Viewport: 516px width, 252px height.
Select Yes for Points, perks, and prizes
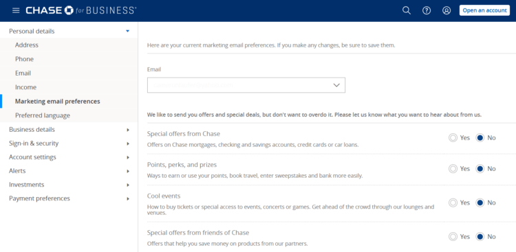453,168
